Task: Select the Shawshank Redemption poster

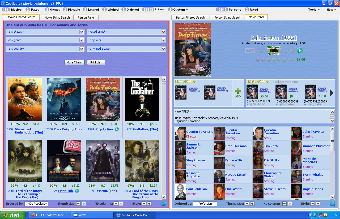Action: (x=25, y=100)
